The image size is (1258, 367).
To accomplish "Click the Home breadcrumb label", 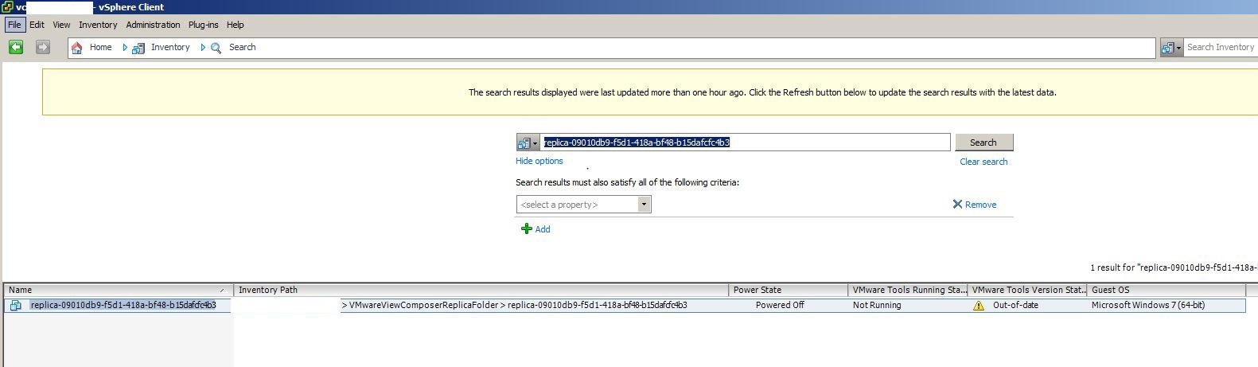I will [x=100, y=47].
